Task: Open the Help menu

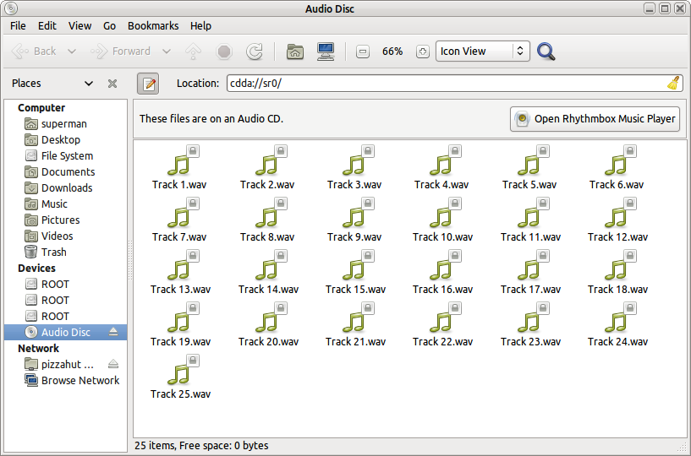Action: (201, 26)
